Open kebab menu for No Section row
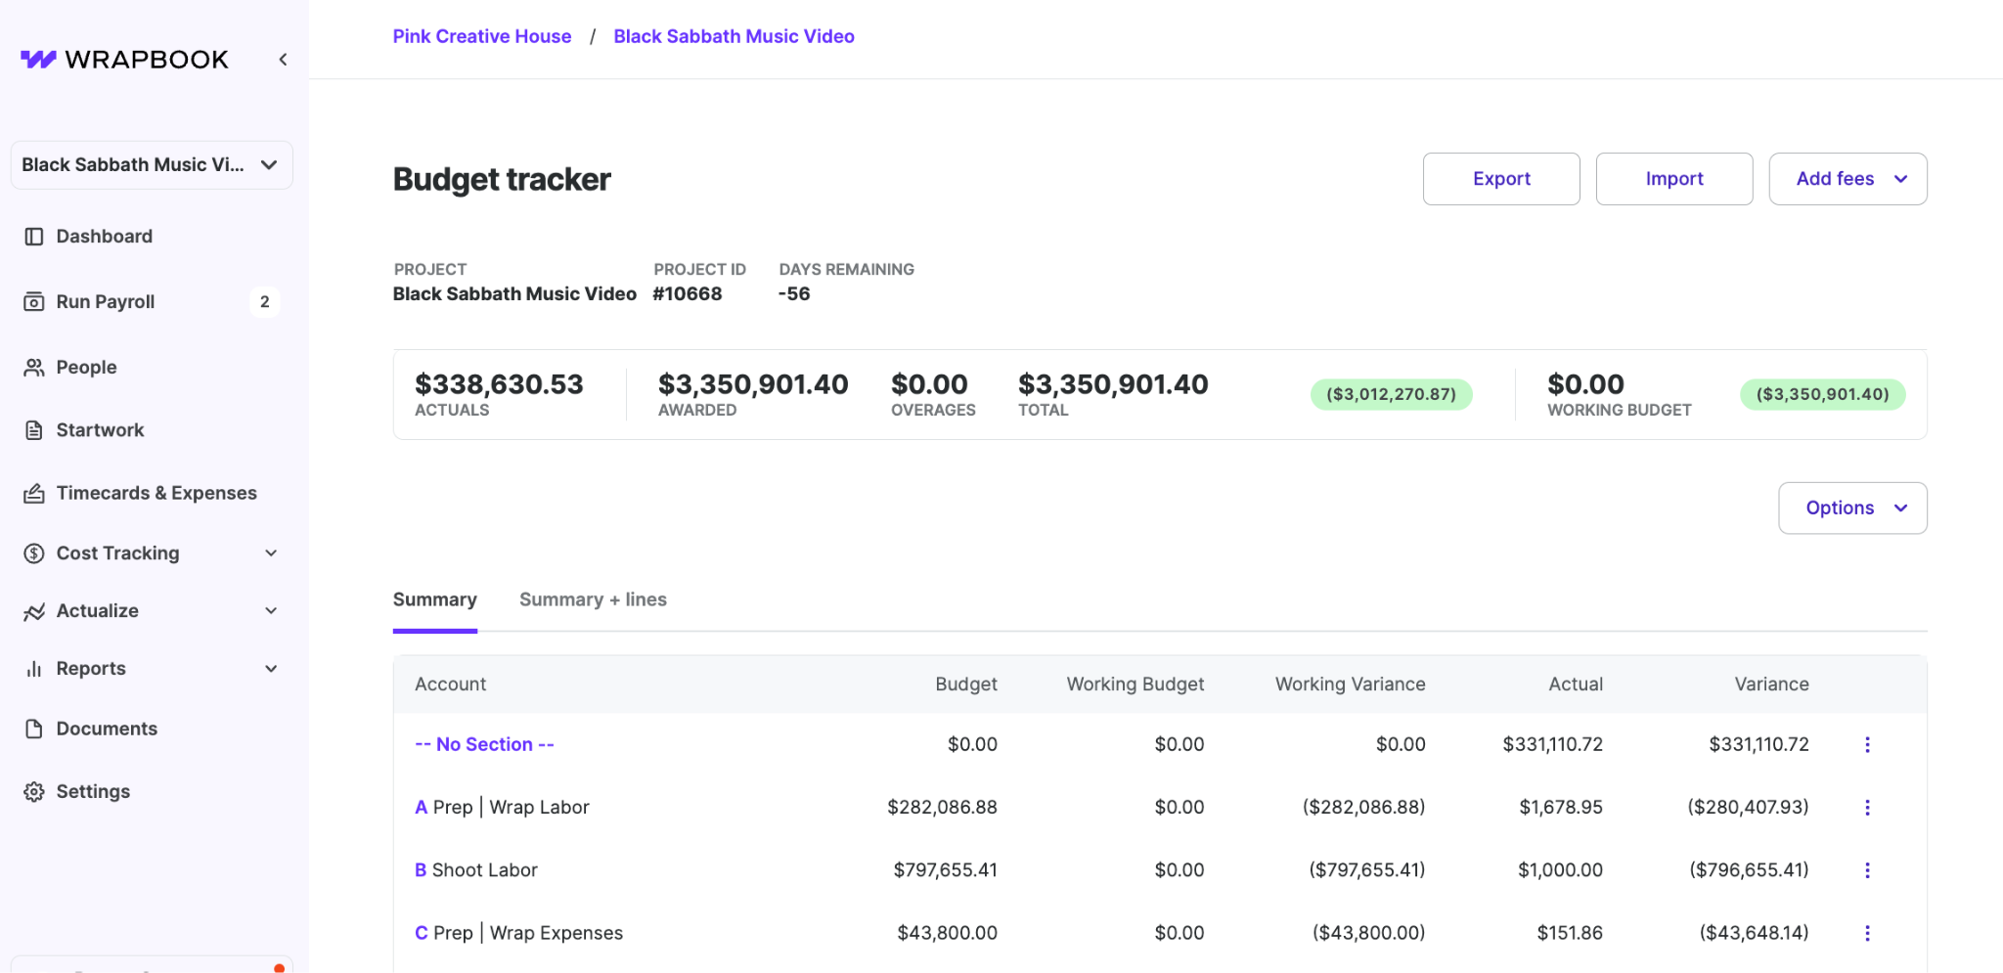Image resolution: width=2003 pixels, height=973 pixels. (x=1866, y=745)
